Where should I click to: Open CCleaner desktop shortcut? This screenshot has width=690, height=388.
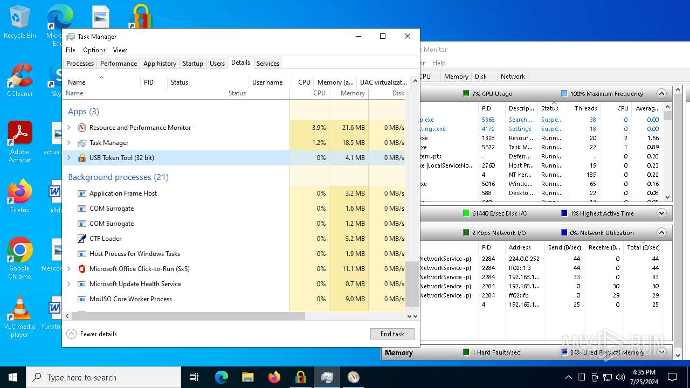[x=20, y=80]
